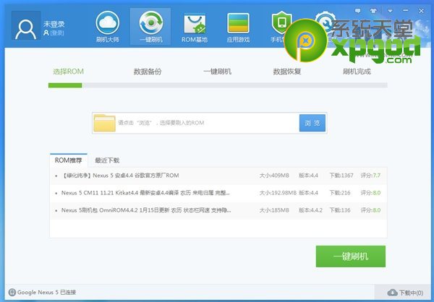Screen dimensions: 434x302
Task: Select the 数据恢复 step
Action: point(287,72)
